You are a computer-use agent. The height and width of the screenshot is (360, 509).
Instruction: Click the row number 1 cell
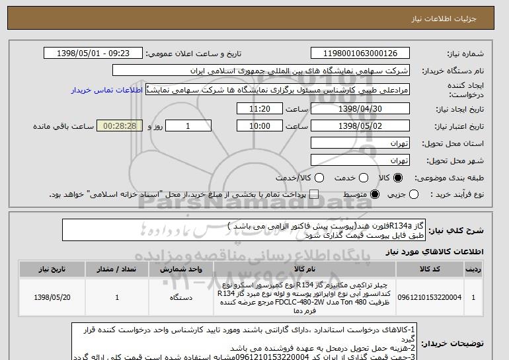click(x=473, y=297)
